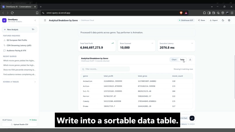Click the OmniQuery logo icon
Viewport: 235px width, 132px height.
[x=4, y=20]
